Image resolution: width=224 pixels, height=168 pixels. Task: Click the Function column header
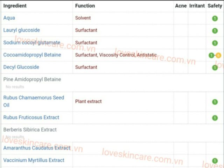click(85, 6)
